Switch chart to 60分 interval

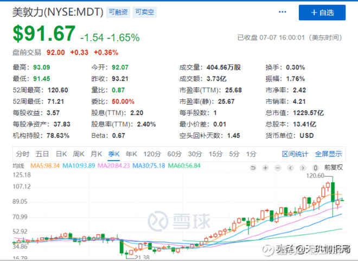point(174,154)
